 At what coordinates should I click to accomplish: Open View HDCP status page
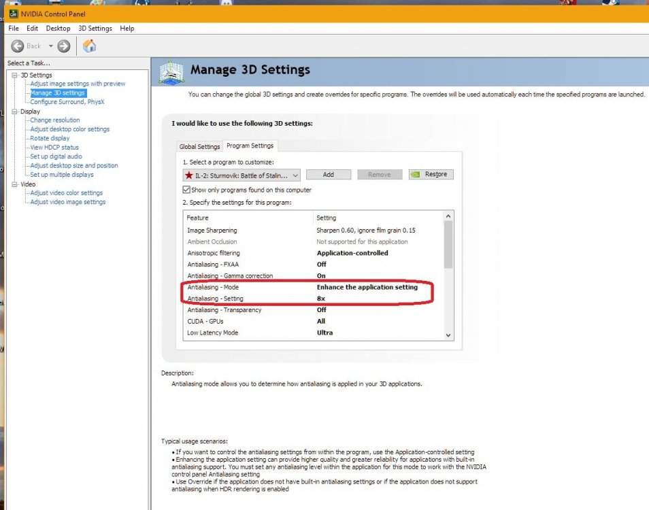click(54, 148)
